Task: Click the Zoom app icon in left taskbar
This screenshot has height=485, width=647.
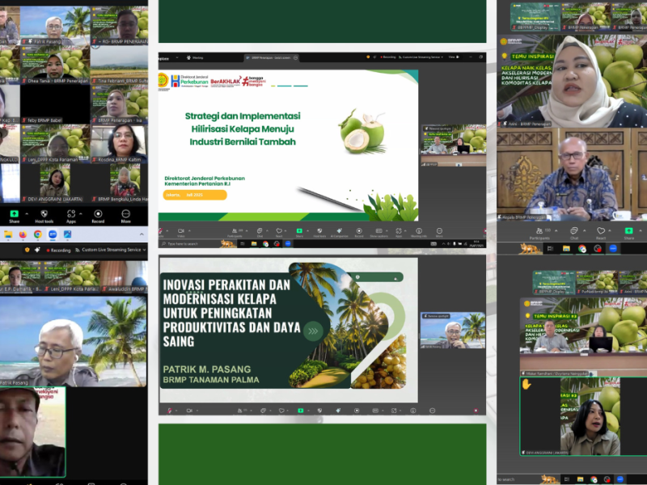Action: click(53, 234)
